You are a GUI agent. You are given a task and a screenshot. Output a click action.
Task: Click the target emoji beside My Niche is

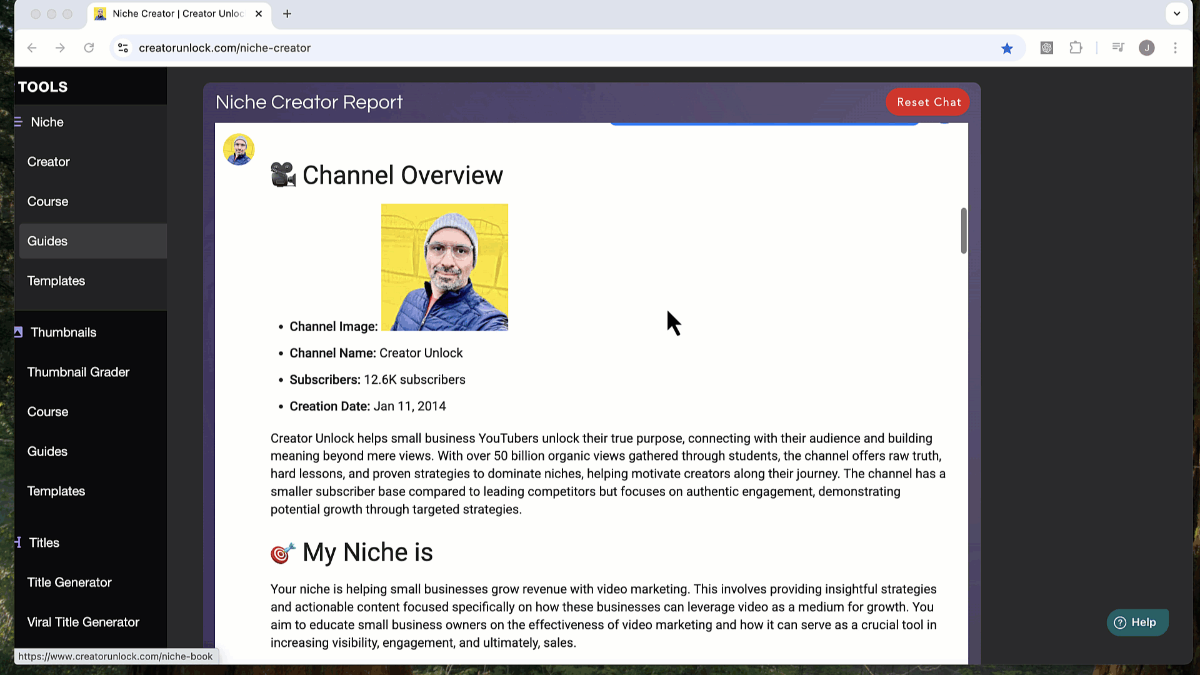point(283,552)
